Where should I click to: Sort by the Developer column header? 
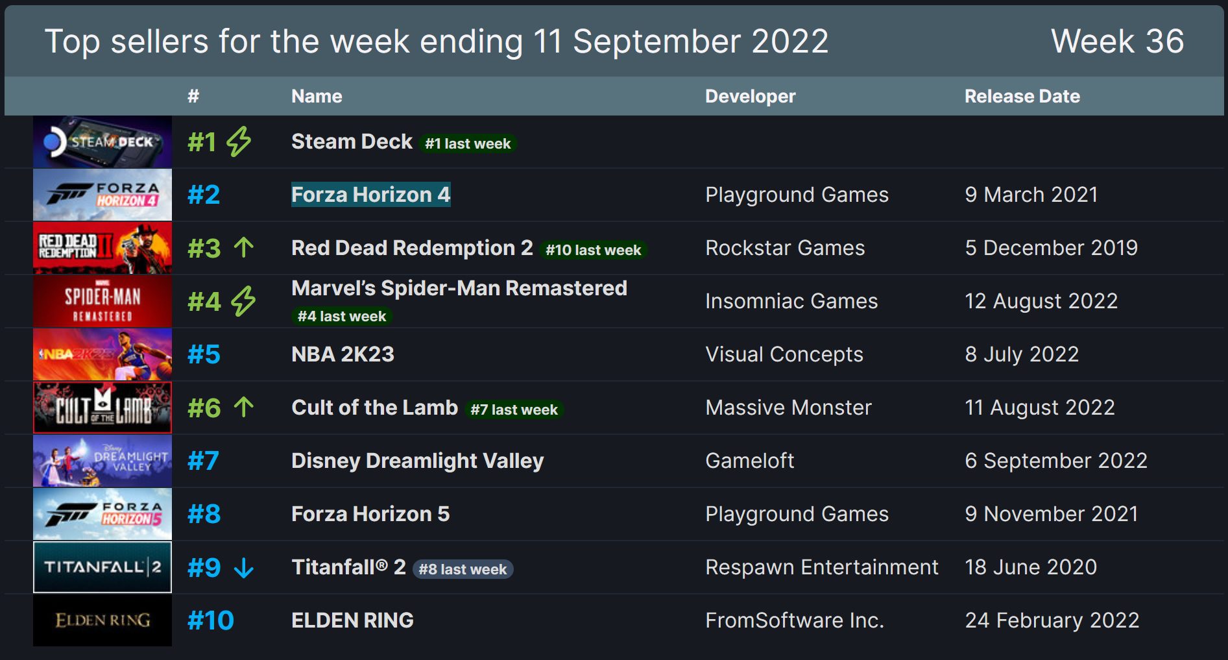[750, 95]
